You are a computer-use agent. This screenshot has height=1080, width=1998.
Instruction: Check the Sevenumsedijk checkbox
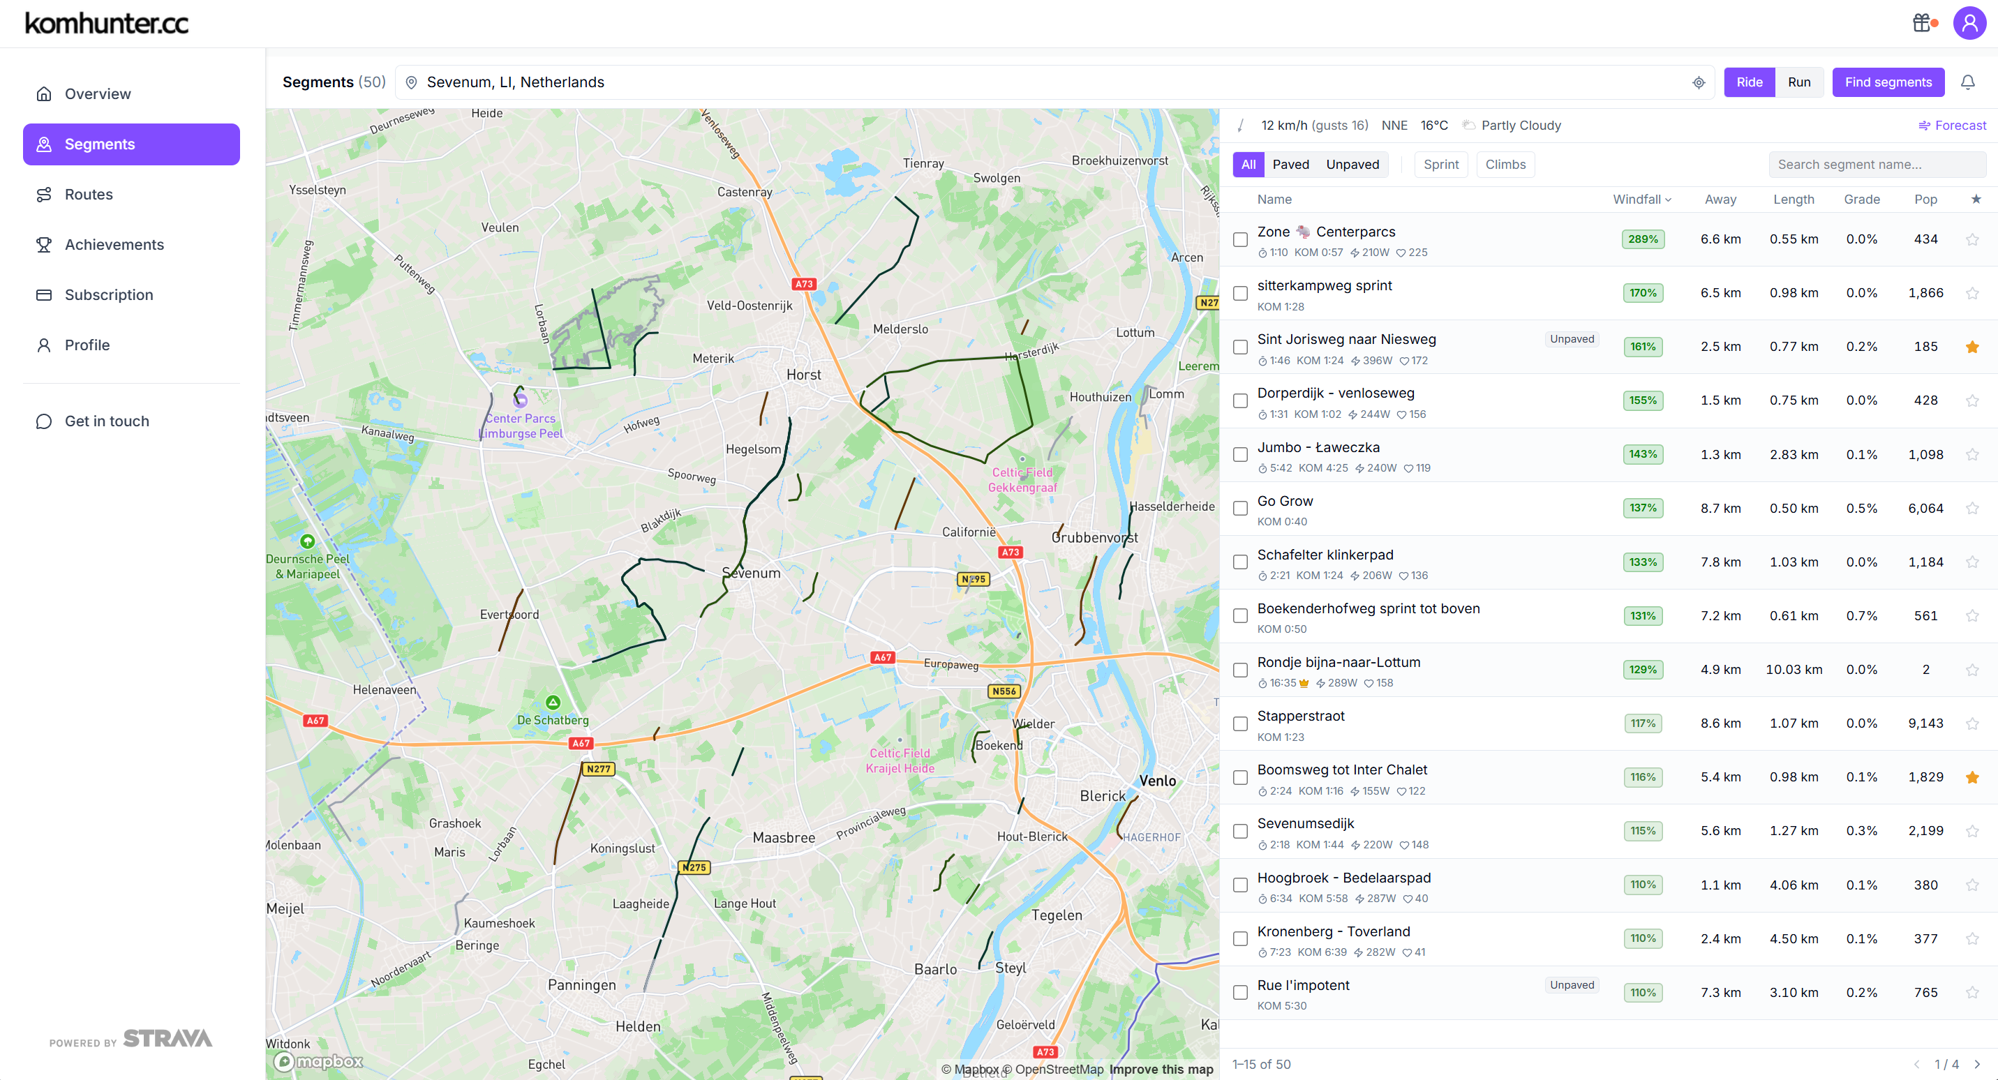(1240, 831)
